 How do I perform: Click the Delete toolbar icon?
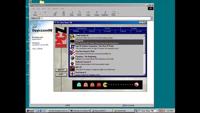coord(97,13)
